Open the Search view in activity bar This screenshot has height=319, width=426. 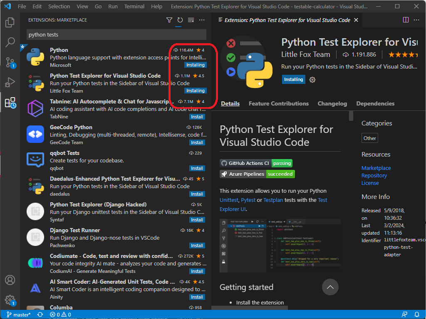[x=10, y=42]
